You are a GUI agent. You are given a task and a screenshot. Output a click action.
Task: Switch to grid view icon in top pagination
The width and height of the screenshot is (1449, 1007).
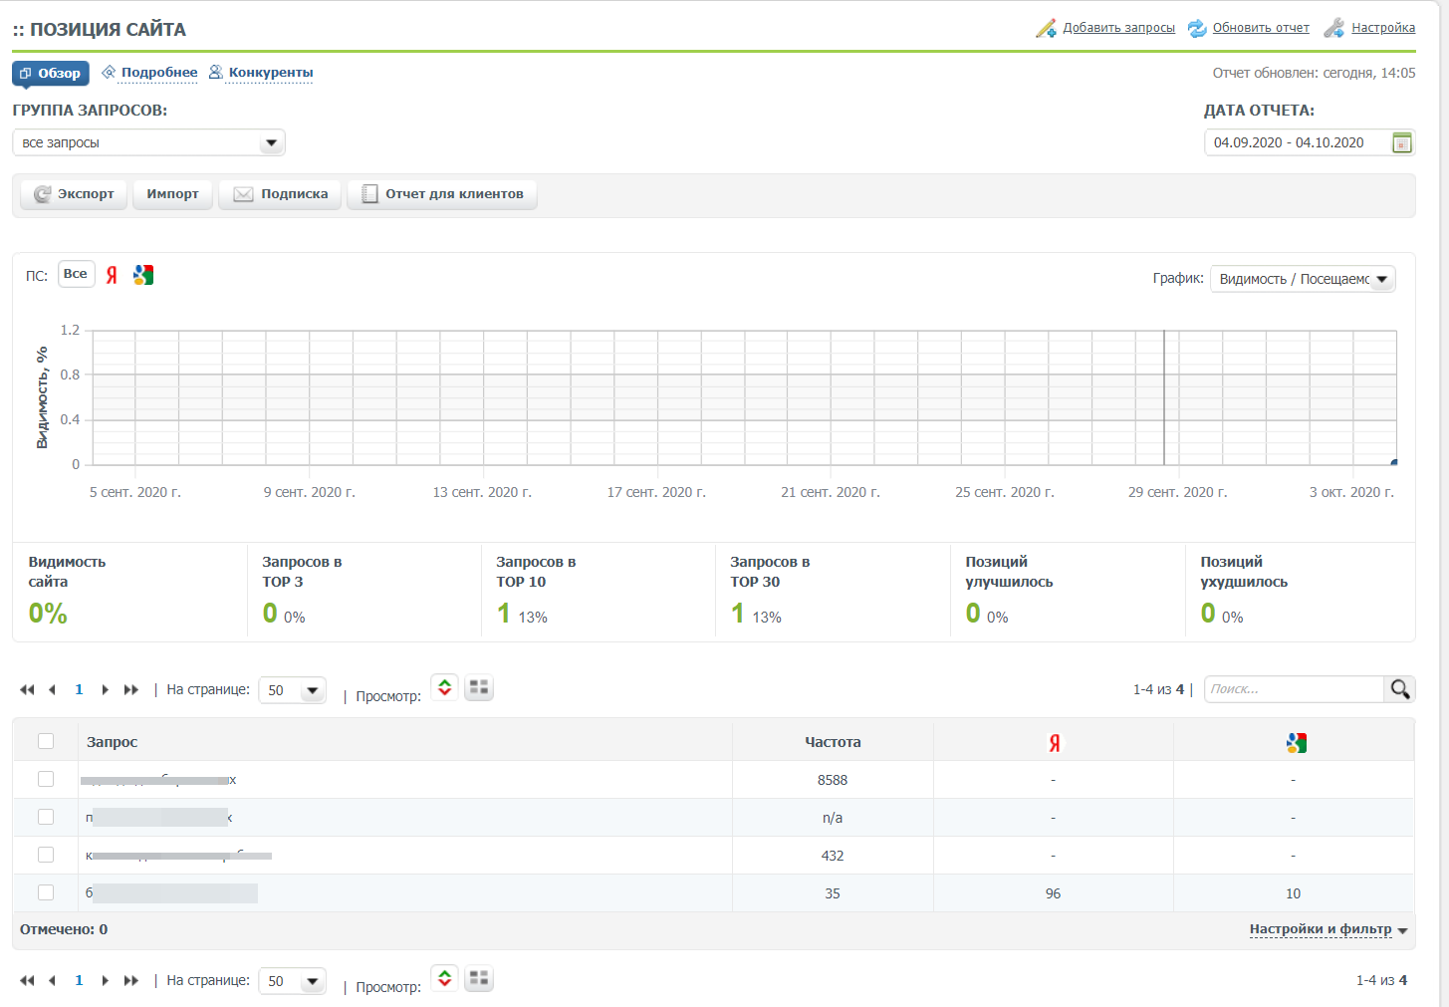click(479, 687)
